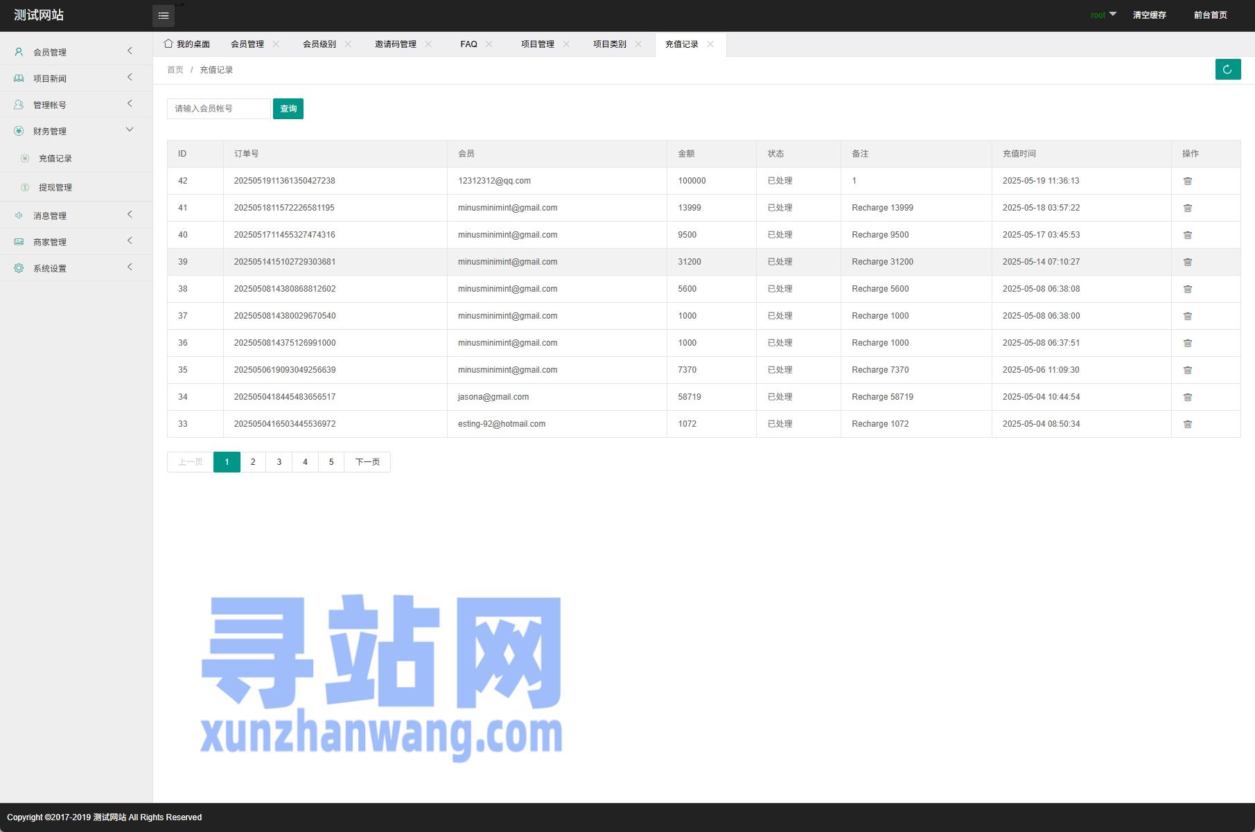Expand the 系统设置 sidebar chevron
This screenshot has height=832, width=1255.
pyautogui.click(x=130, y=267)
